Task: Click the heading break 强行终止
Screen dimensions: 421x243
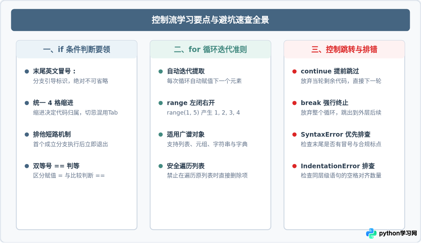Action: [325, 103]
